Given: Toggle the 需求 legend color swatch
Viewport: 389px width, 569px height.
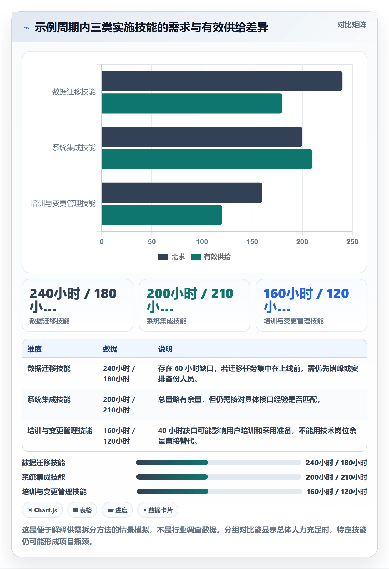Looking at the screenshot, I should pyautogui.click(x=163, y=257).
